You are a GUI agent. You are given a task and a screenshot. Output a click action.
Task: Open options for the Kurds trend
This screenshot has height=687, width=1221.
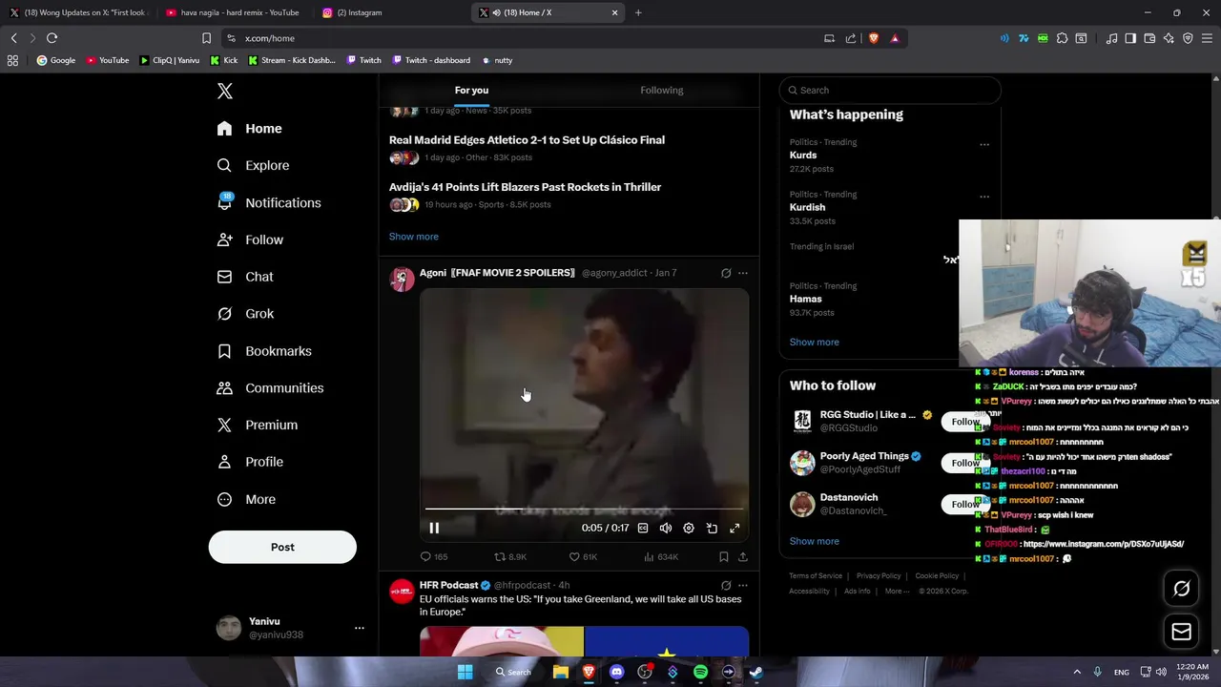tap(984, 145)
